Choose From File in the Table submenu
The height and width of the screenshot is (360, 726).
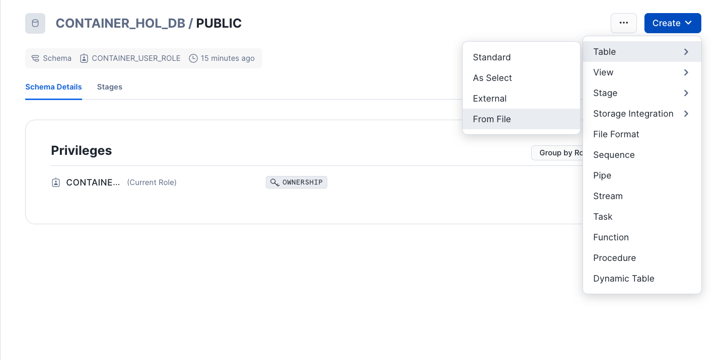click(492, 119)
